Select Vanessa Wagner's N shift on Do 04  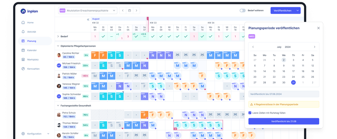pos(120,86)
